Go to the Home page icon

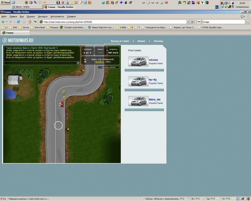pyautogui.click(x=30, y=22)
